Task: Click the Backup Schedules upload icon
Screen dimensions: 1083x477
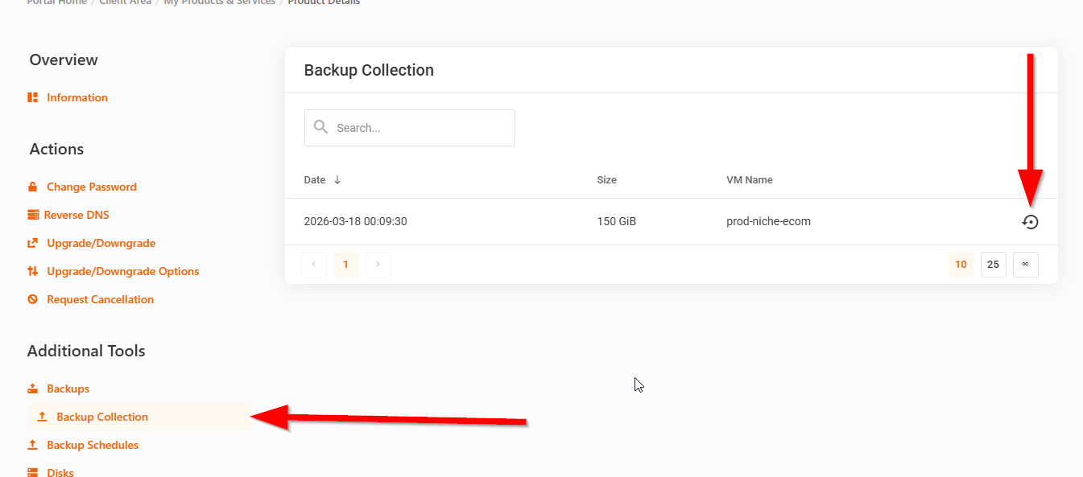Action: click(x=33, y=445)
